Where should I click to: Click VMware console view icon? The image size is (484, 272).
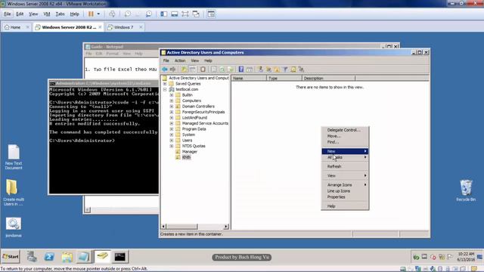coord(211,14)
